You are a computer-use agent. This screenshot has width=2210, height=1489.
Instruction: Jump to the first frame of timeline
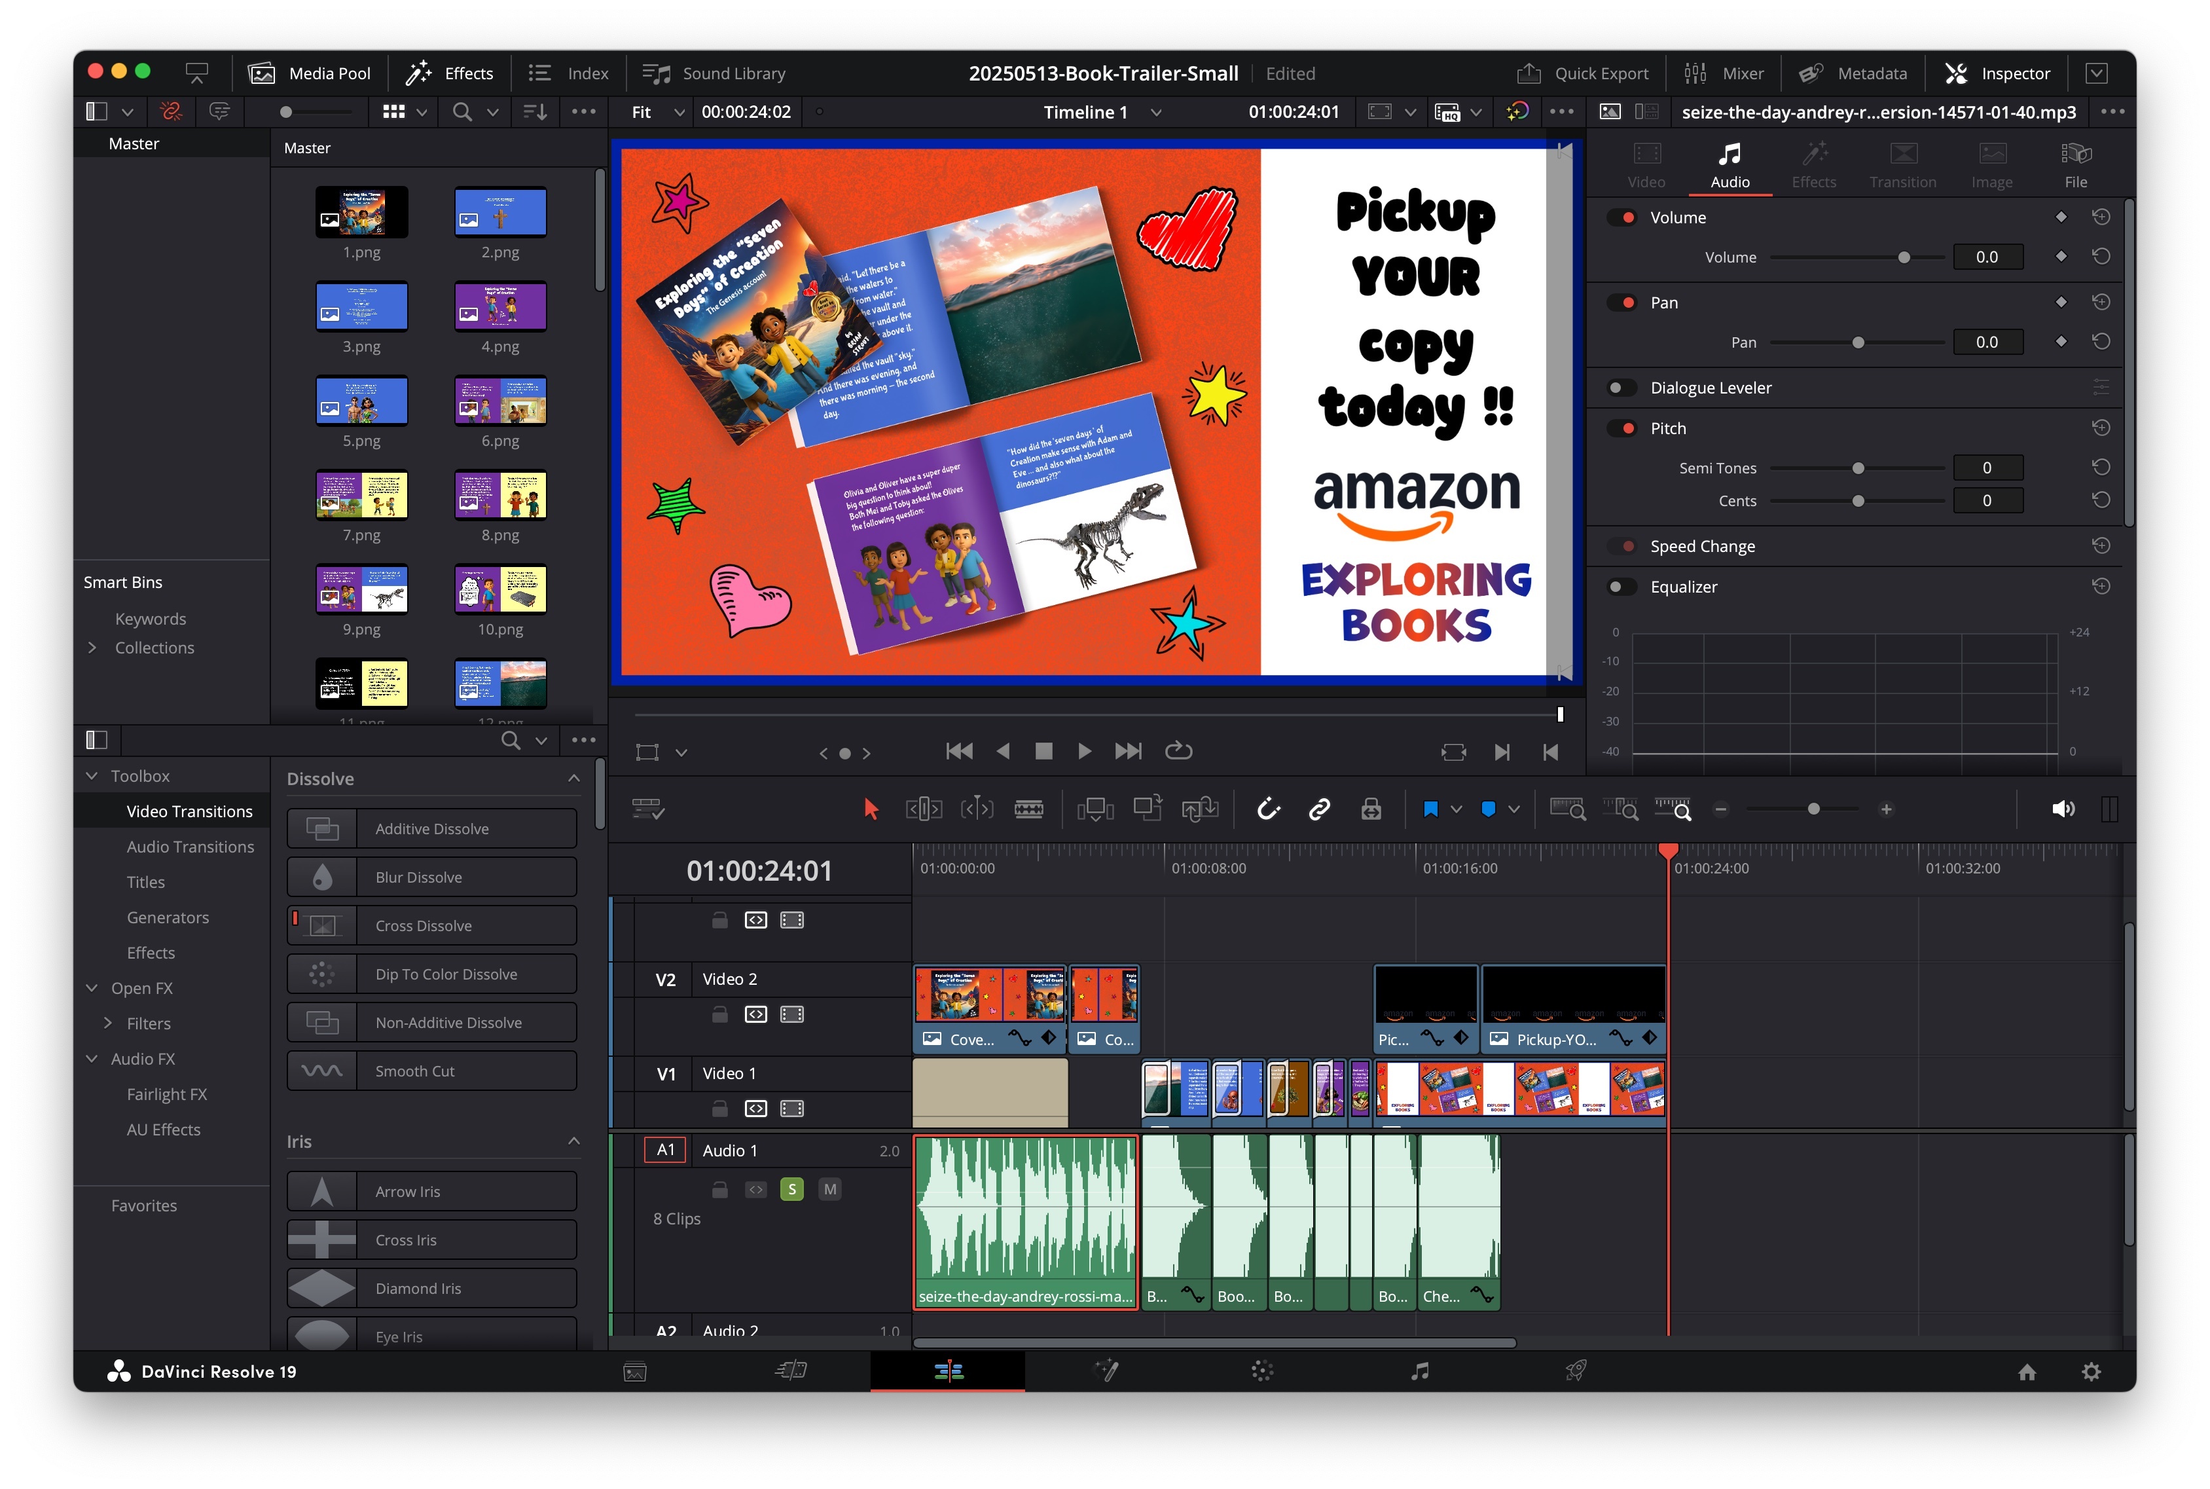click(959, 751)
